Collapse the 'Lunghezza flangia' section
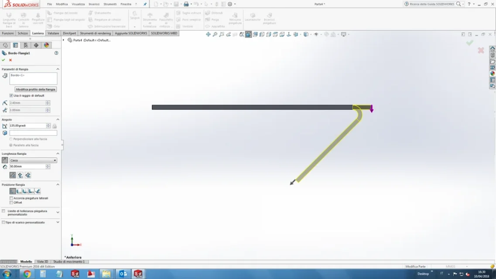This screenshot has height=279, width=496. coord(58,153)
